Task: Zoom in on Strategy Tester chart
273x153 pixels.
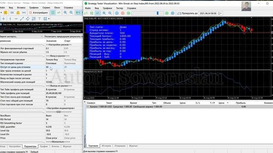Action: coord(104,13)
